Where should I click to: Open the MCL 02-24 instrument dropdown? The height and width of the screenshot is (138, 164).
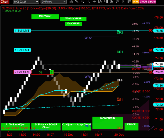click(x=26, y=2)
